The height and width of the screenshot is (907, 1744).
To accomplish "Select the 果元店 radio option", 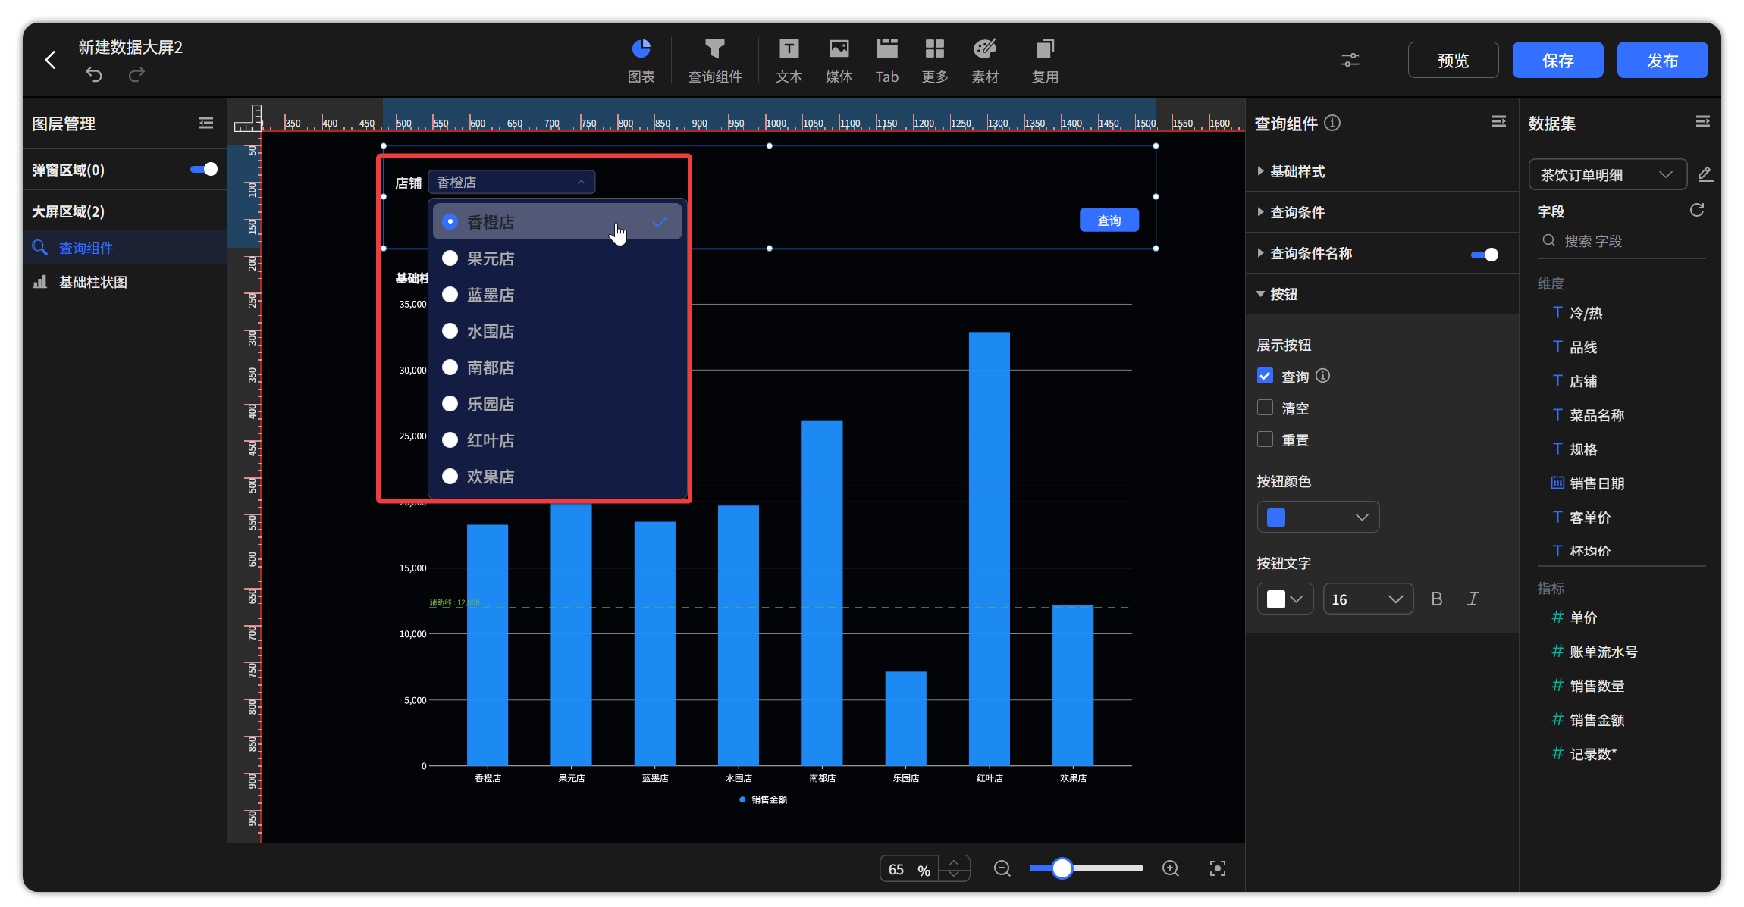I will click(x=450, y=258).
